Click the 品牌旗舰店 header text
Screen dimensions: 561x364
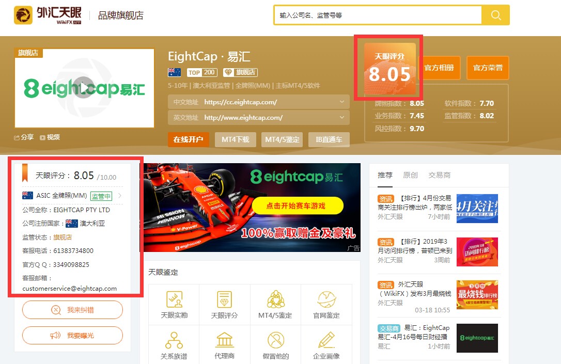point(120,15)
